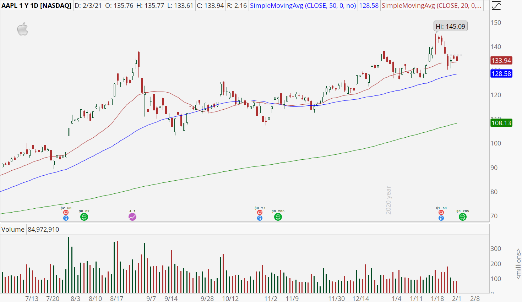Click the 80 level on the price axis
Viewport: 522px width, 302px height.
[494, 192]
